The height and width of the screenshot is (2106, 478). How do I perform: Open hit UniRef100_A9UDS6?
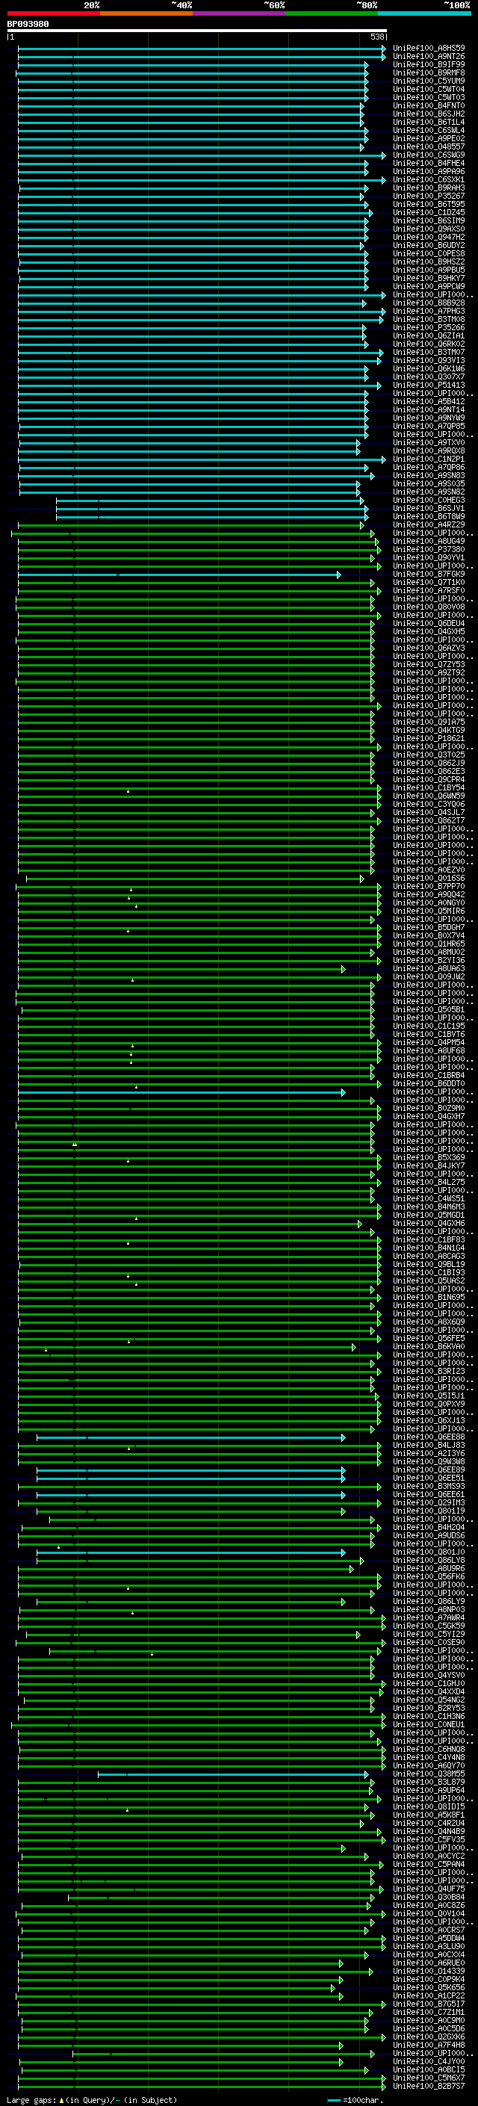click(x=429, y=1536)
